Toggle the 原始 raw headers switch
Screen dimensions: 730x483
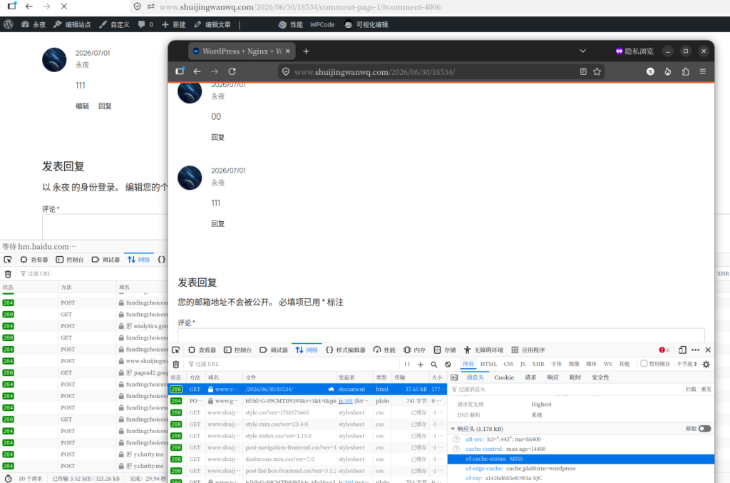(x=705, y=429)
